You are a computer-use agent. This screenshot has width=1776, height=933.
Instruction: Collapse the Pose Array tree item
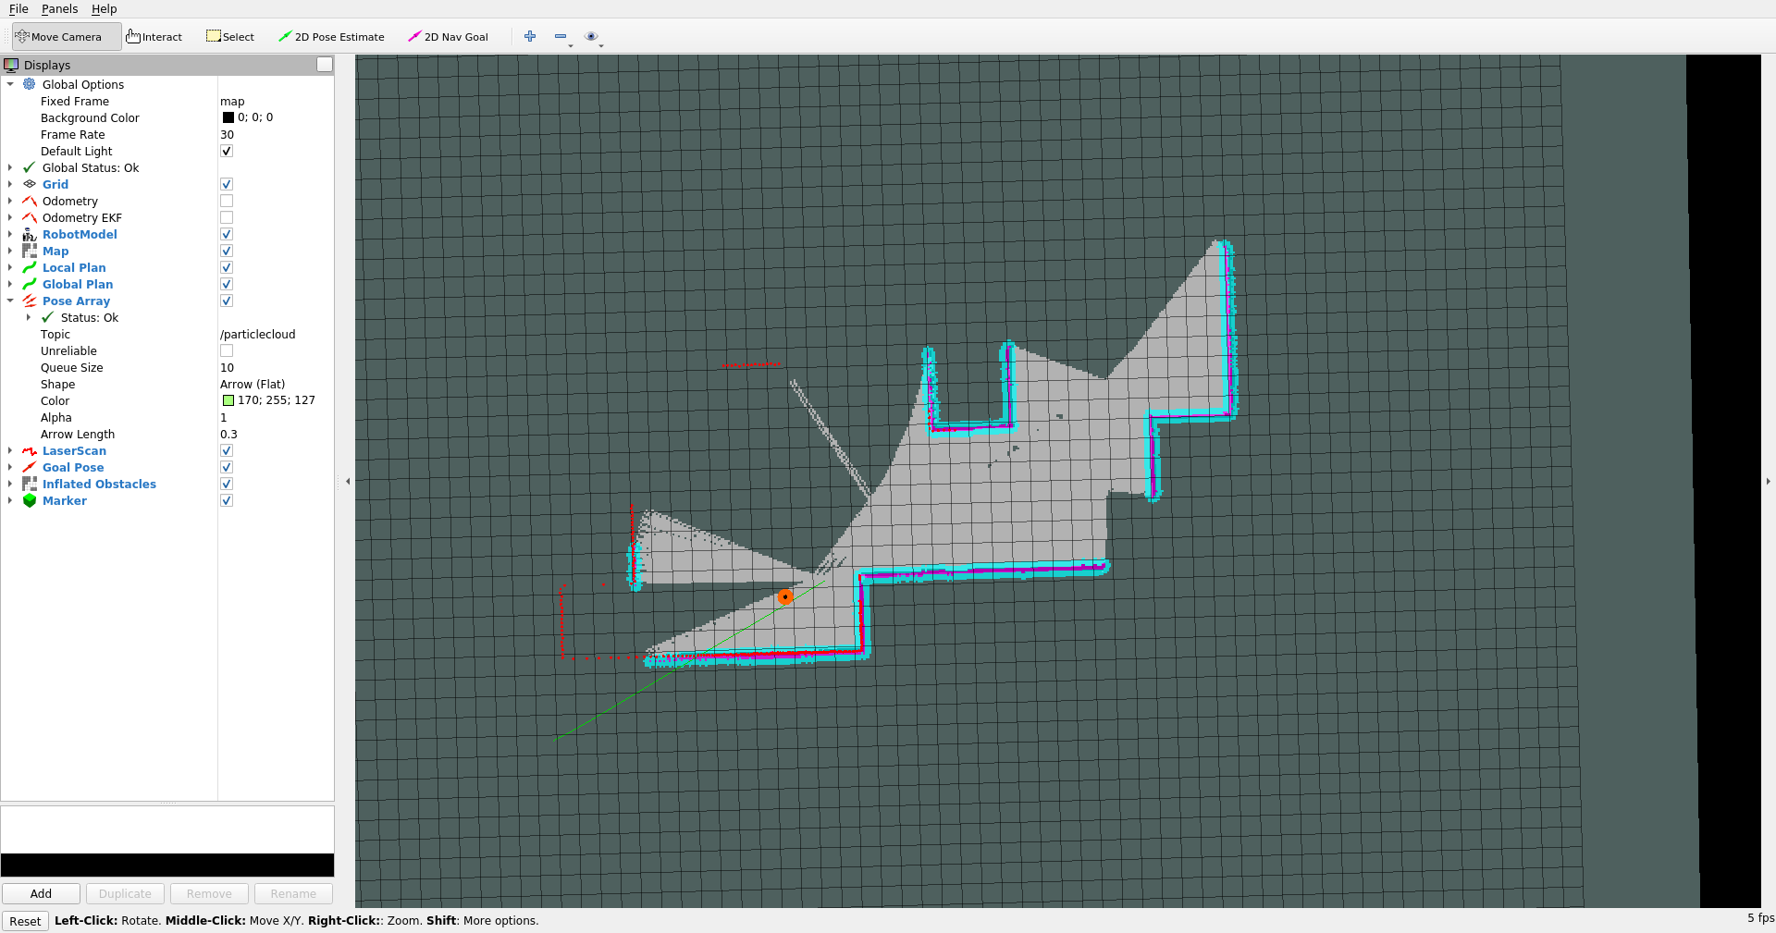click(x=10, y=301)
